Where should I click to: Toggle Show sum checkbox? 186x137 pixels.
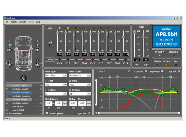[146, 72]
